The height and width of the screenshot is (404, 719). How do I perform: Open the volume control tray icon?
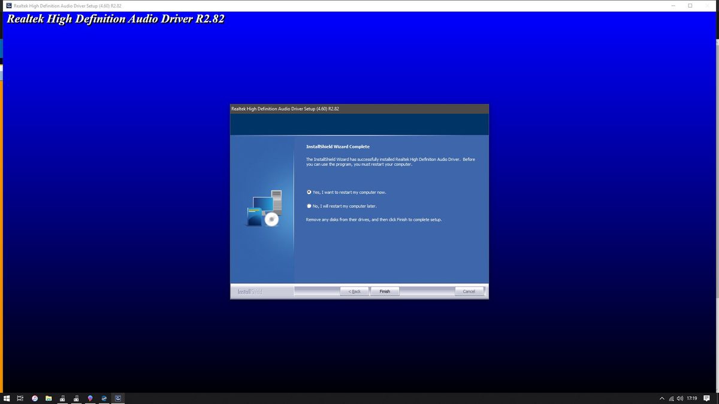click(x=681, y=398)
